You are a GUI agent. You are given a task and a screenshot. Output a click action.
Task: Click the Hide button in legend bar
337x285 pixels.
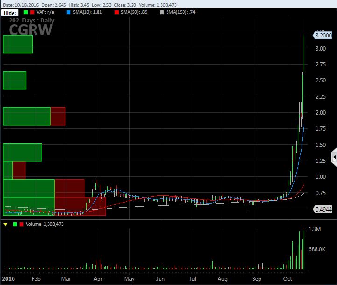[9, 13]
